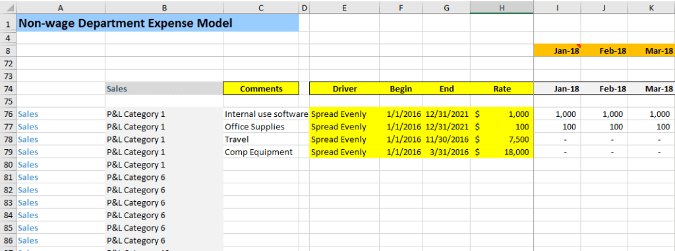The width and height of the screenshot is (675, 251).
Task: Click the 7,500 rate cell
Action: coord(502,139)
